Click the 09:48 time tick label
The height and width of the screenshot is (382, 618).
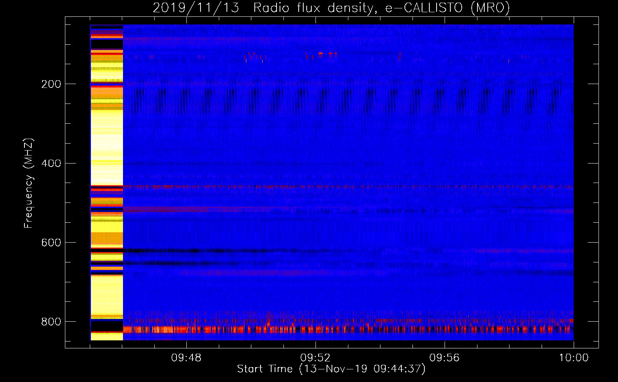[x=186, y=358]
